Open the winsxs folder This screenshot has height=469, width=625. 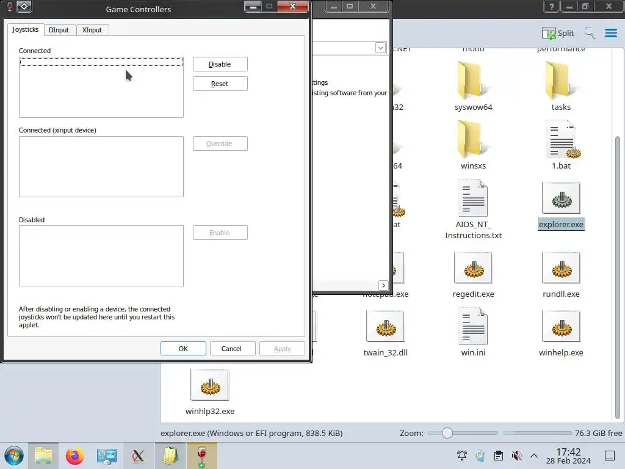[473, 140]
